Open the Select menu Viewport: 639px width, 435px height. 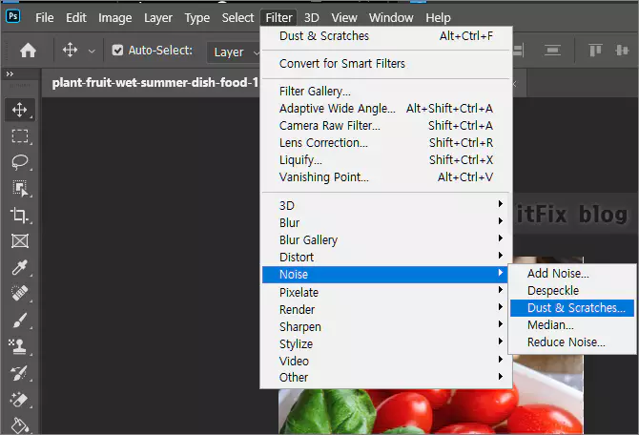coord(237,18)
